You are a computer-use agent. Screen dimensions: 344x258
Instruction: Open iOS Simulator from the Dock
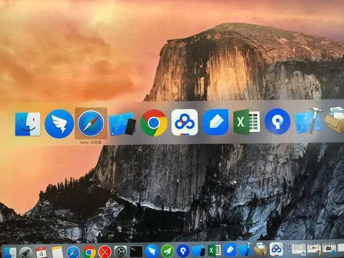[x=199, y=251]
